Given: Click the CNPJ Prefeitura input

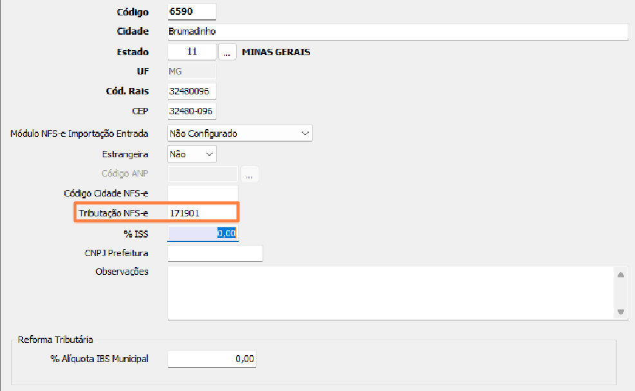Looking at the screenshot, I should point(215,254).
